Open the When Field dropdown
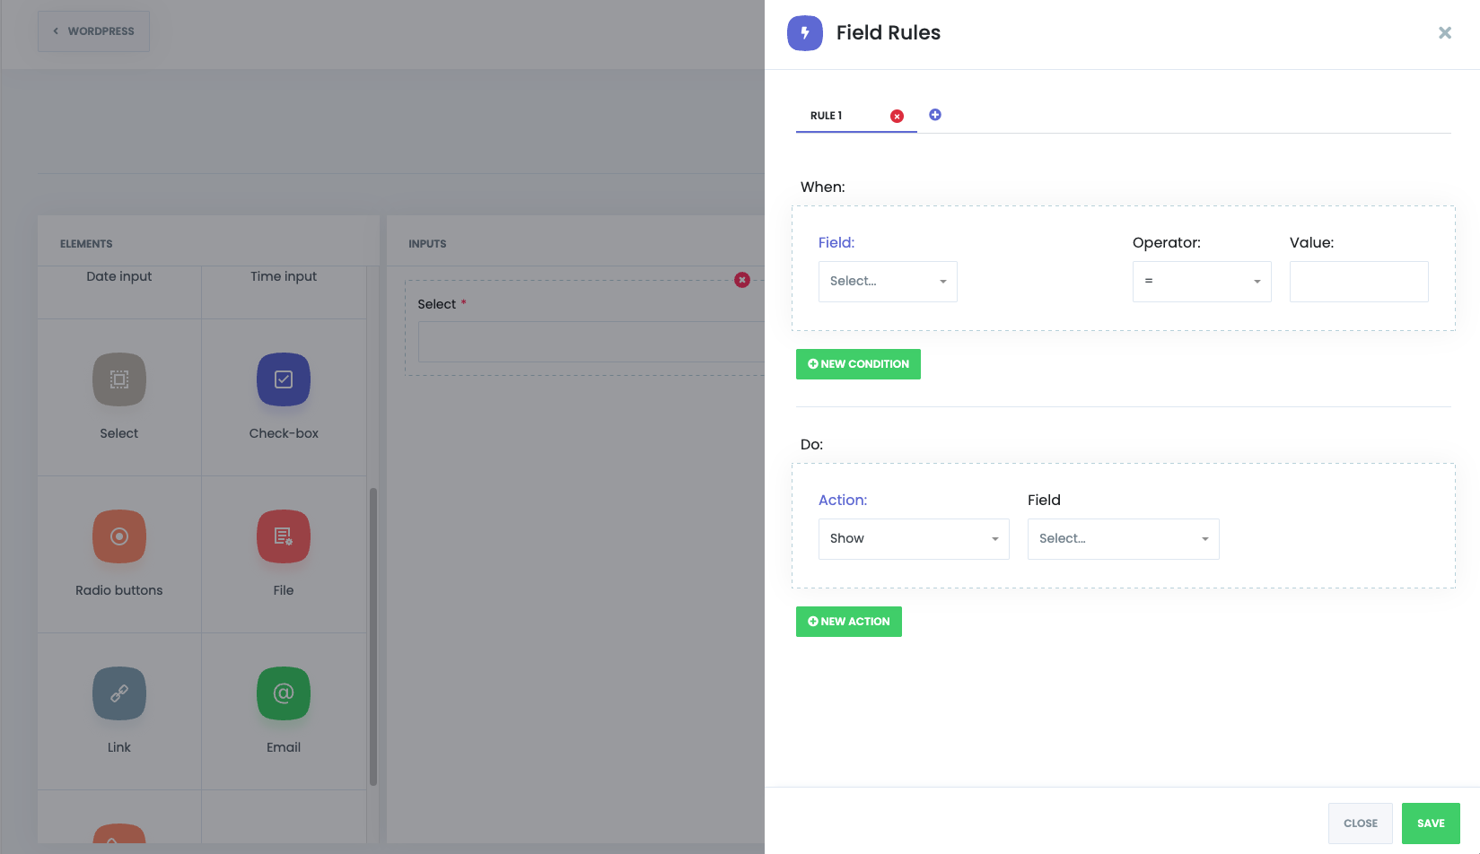Viewport: 1480px width, 854px height. (887, 282)
